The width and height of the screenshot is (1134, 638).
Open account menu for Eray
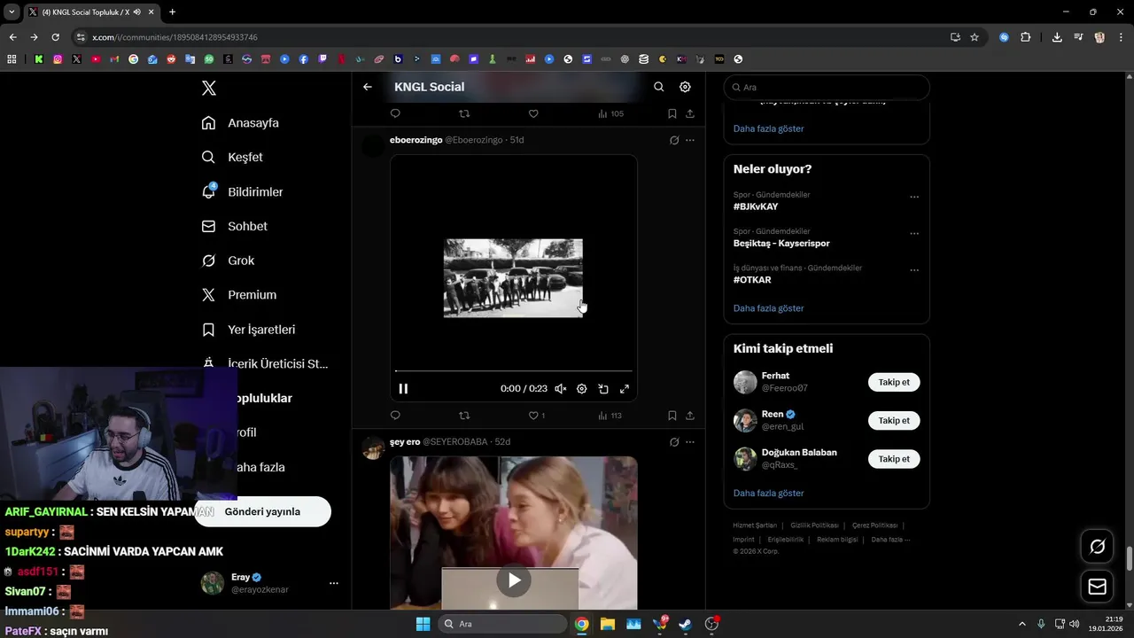(x=334, y=583)
